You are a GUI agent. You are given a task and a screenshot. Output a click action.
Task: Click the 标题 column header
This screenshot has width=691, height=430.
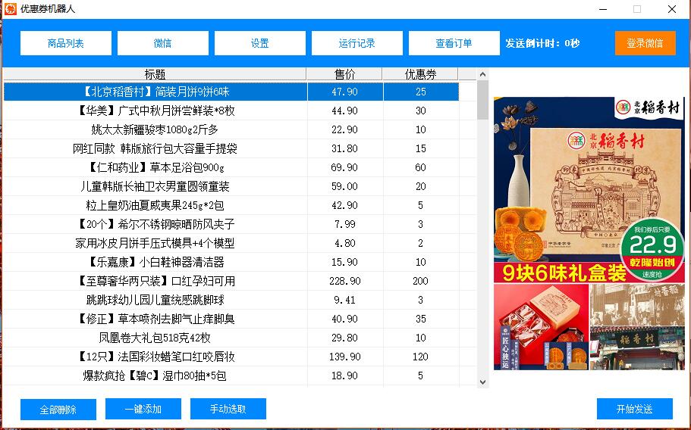click(x=155, y=74)
